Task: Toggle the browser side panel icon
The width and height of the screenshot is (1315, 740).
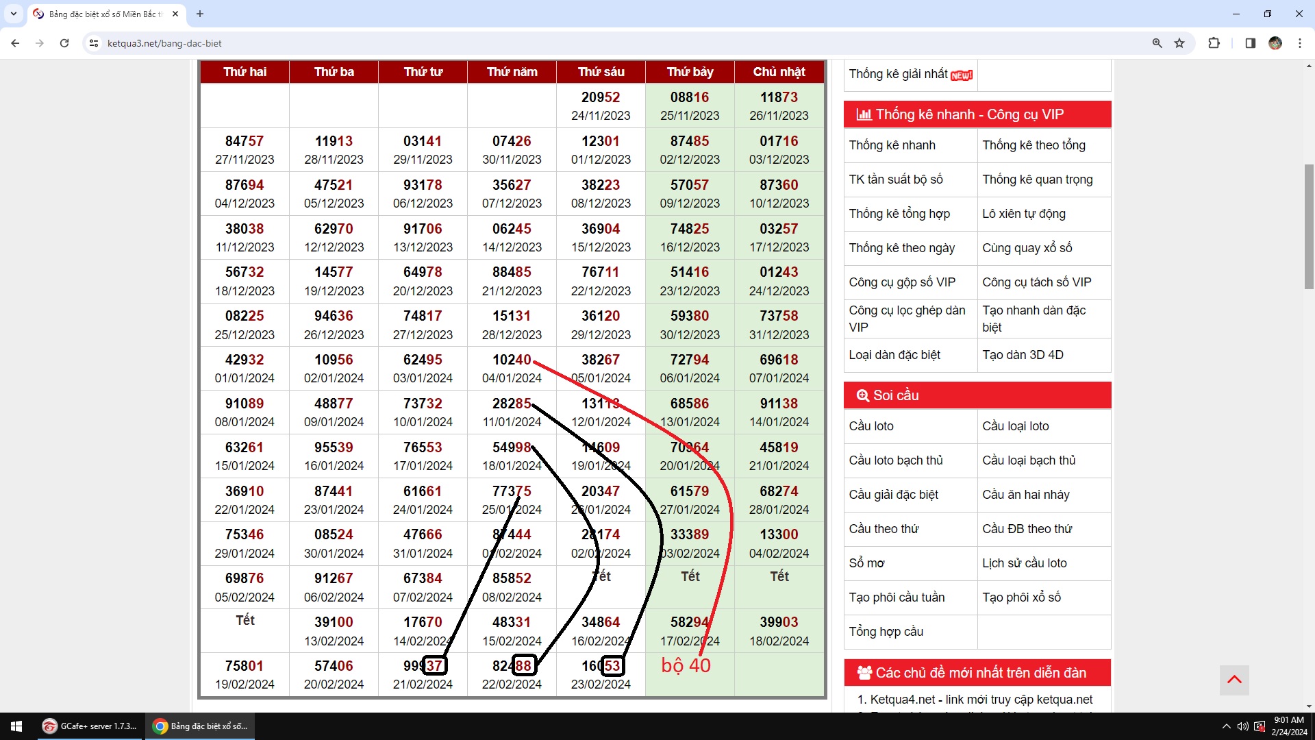Action: point(1250,43)
